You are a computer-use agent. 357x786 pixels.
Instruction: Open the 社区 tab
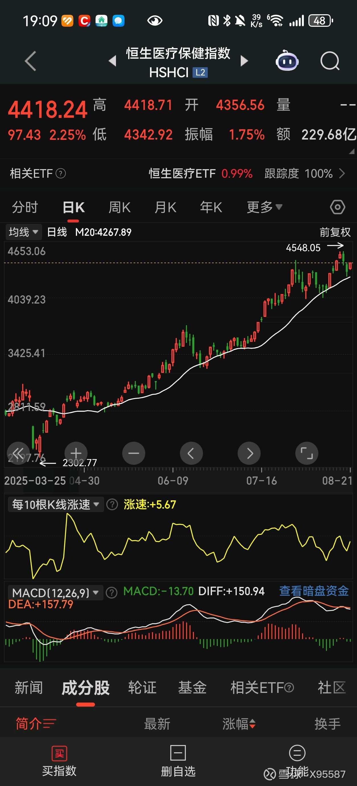click(332, 688)
